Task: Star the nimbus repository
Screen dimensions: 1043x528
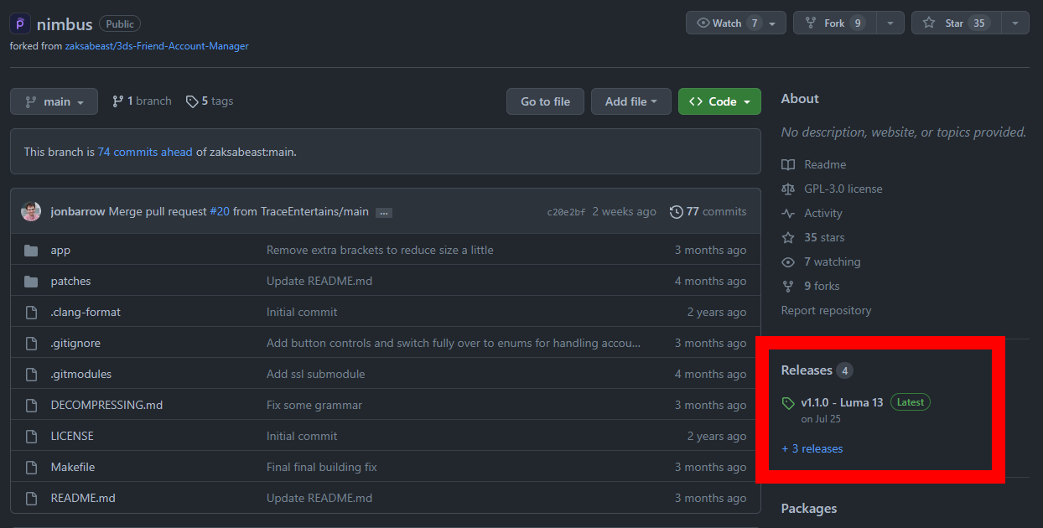Action: [x=956, y=23]
